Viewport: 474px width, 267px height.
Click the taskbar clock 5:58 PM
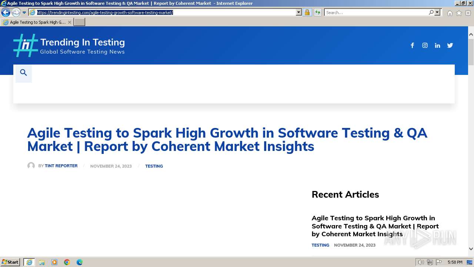point(455,262)
